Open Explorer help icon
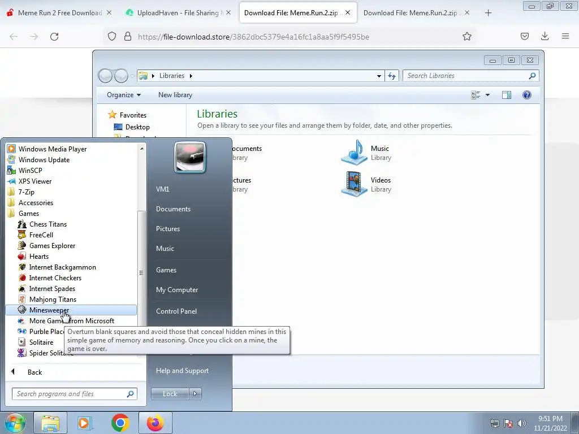The height and width of the screenshot is (434, 579). [527, 95]
